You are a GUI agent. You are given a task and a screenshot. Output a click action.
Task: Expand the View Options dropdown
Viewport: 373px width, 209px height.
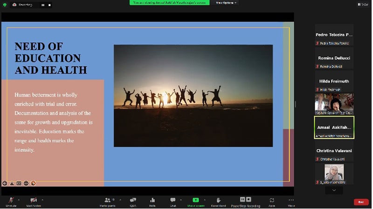point(226,3)
